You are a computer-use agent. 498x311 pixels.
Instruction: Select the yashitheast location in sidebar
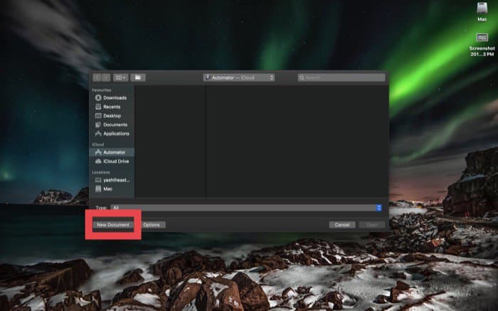point(116,180)
